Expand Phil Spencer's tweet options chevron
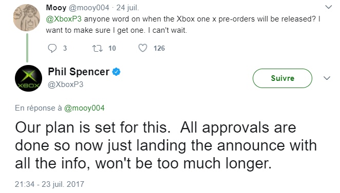 click(x=327, y=78)
